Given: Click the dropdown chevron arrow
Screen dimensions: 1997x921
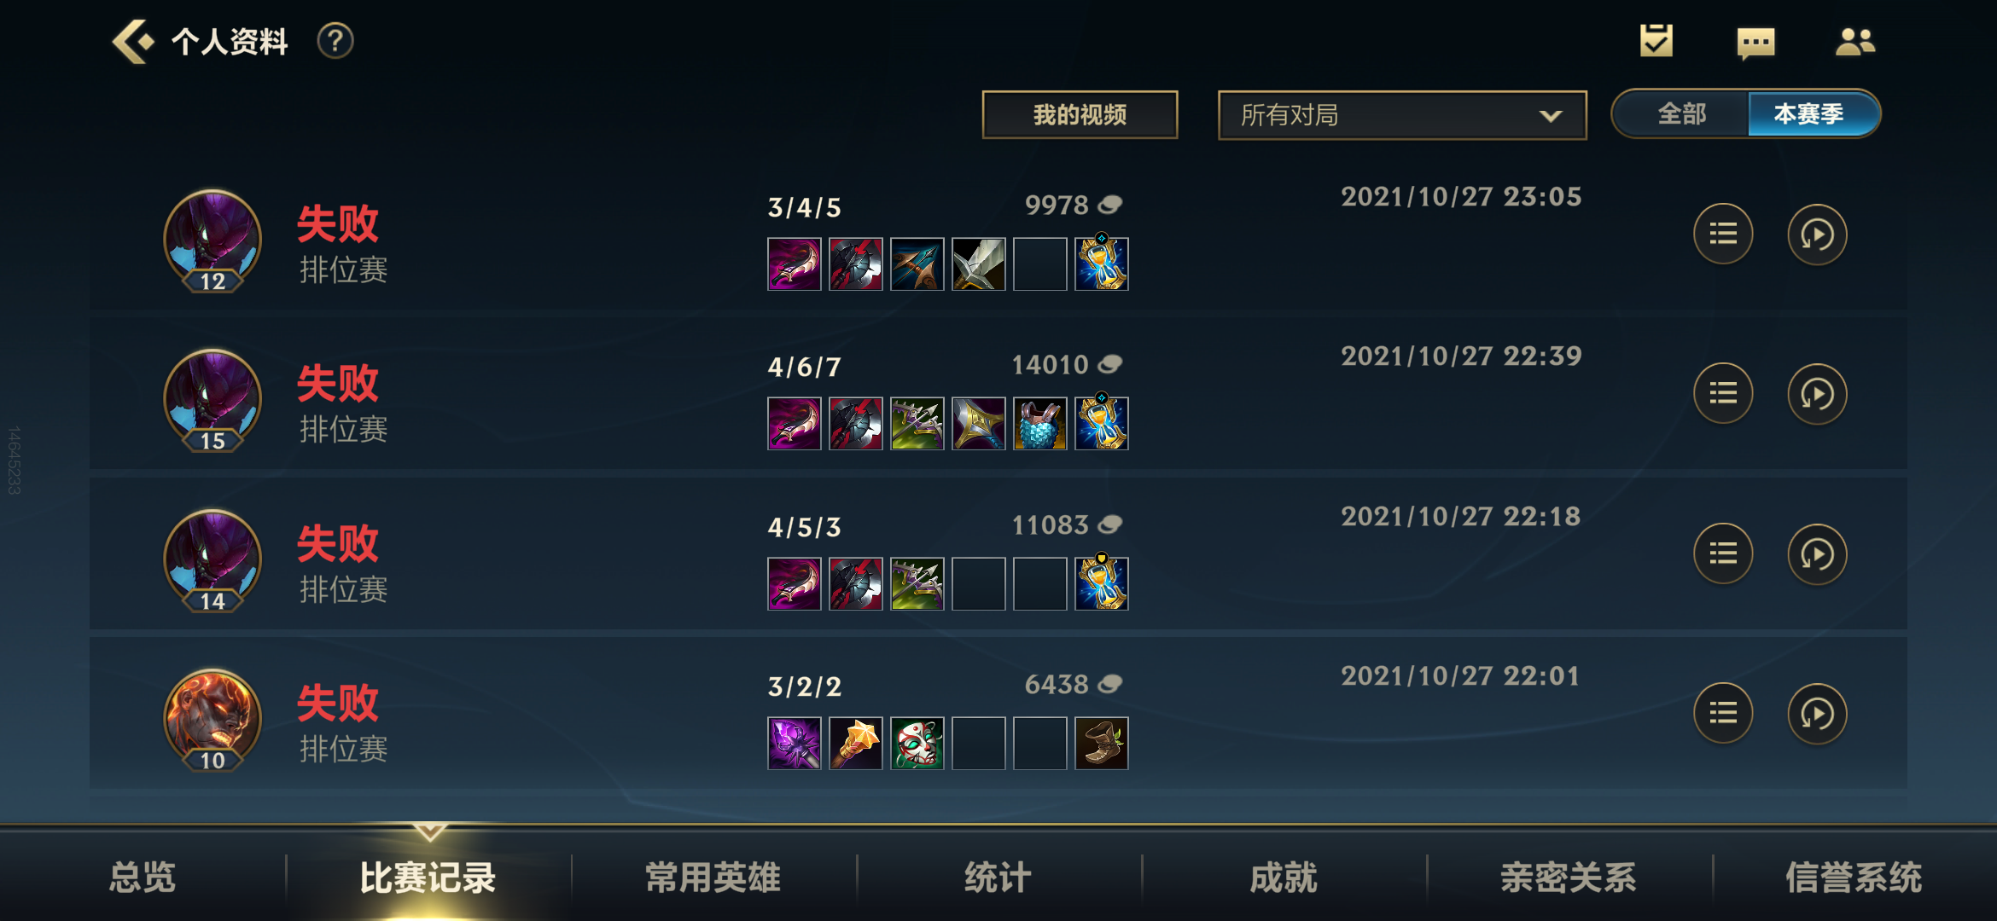Looking at the screenshot, I should pyautogui.click(x=1551, y=116).
